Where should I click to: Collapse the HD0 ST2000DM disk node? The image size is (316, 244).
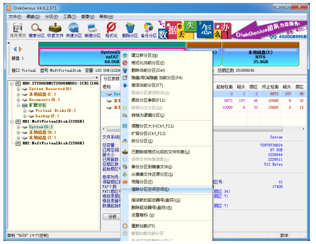coord(12,83)
